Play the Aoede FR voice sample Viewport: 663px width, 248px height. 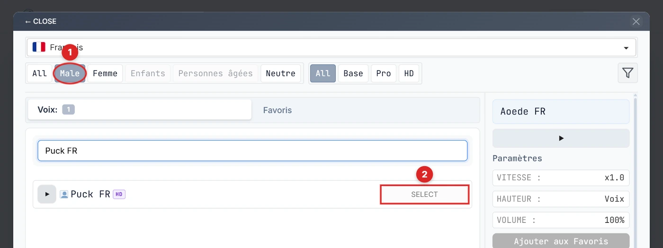pyautogui.click(x=561, y=138)
